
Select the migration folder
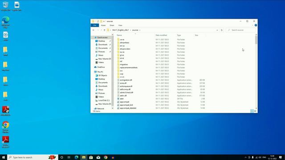point(124,64)
